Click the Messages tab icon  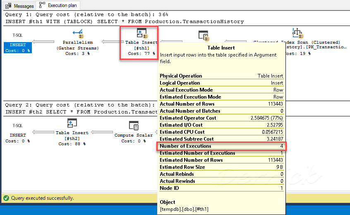(9, 6)
